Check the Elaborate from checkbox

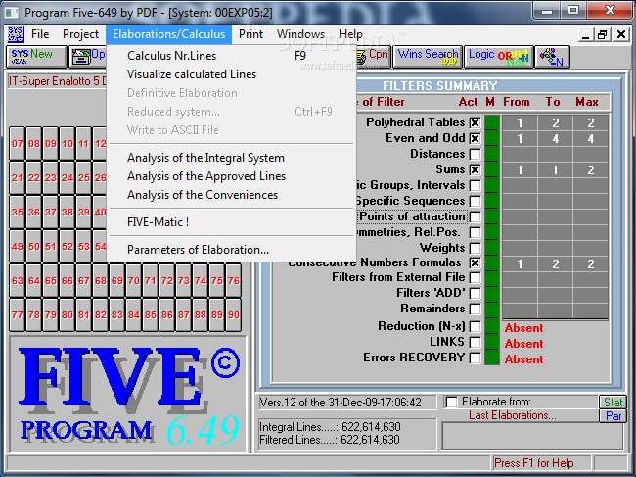click(451, 402)
